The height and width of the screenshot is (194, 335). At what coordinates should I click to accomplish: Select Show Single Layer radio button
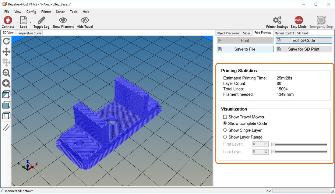click(225, 130)
